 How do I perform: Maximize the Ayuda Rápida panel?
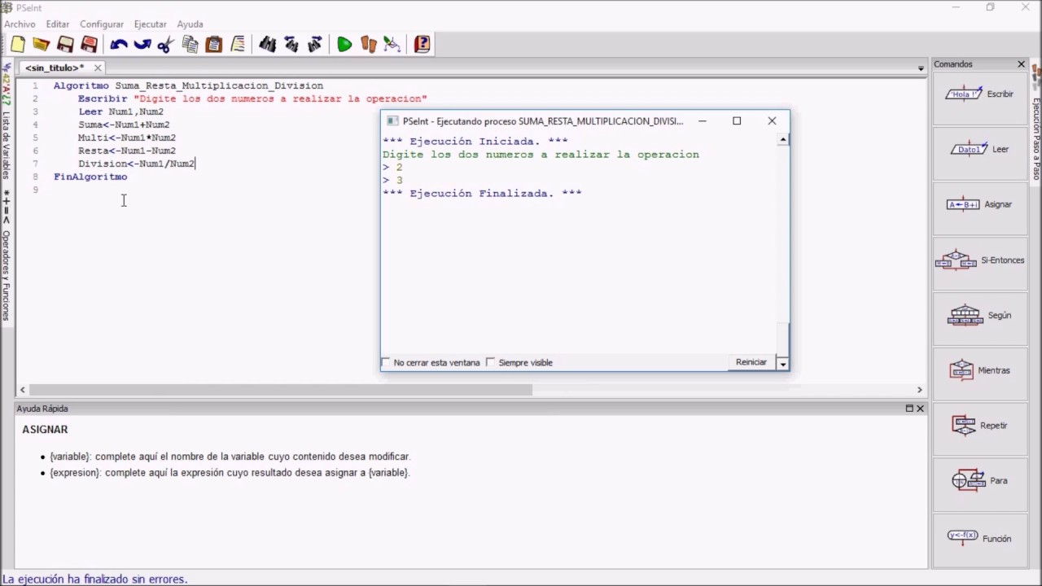coord(909,409)
